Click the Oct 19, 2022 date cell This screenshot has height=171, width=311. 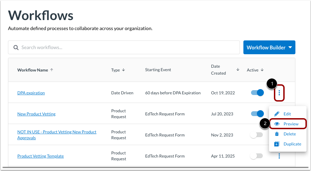coord(223,93)
